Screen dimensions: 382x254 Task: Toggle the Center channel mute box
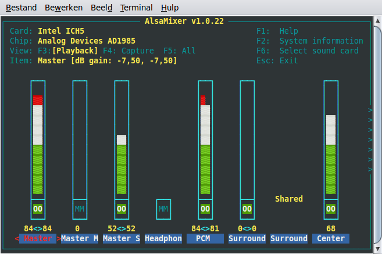(331, 208)
